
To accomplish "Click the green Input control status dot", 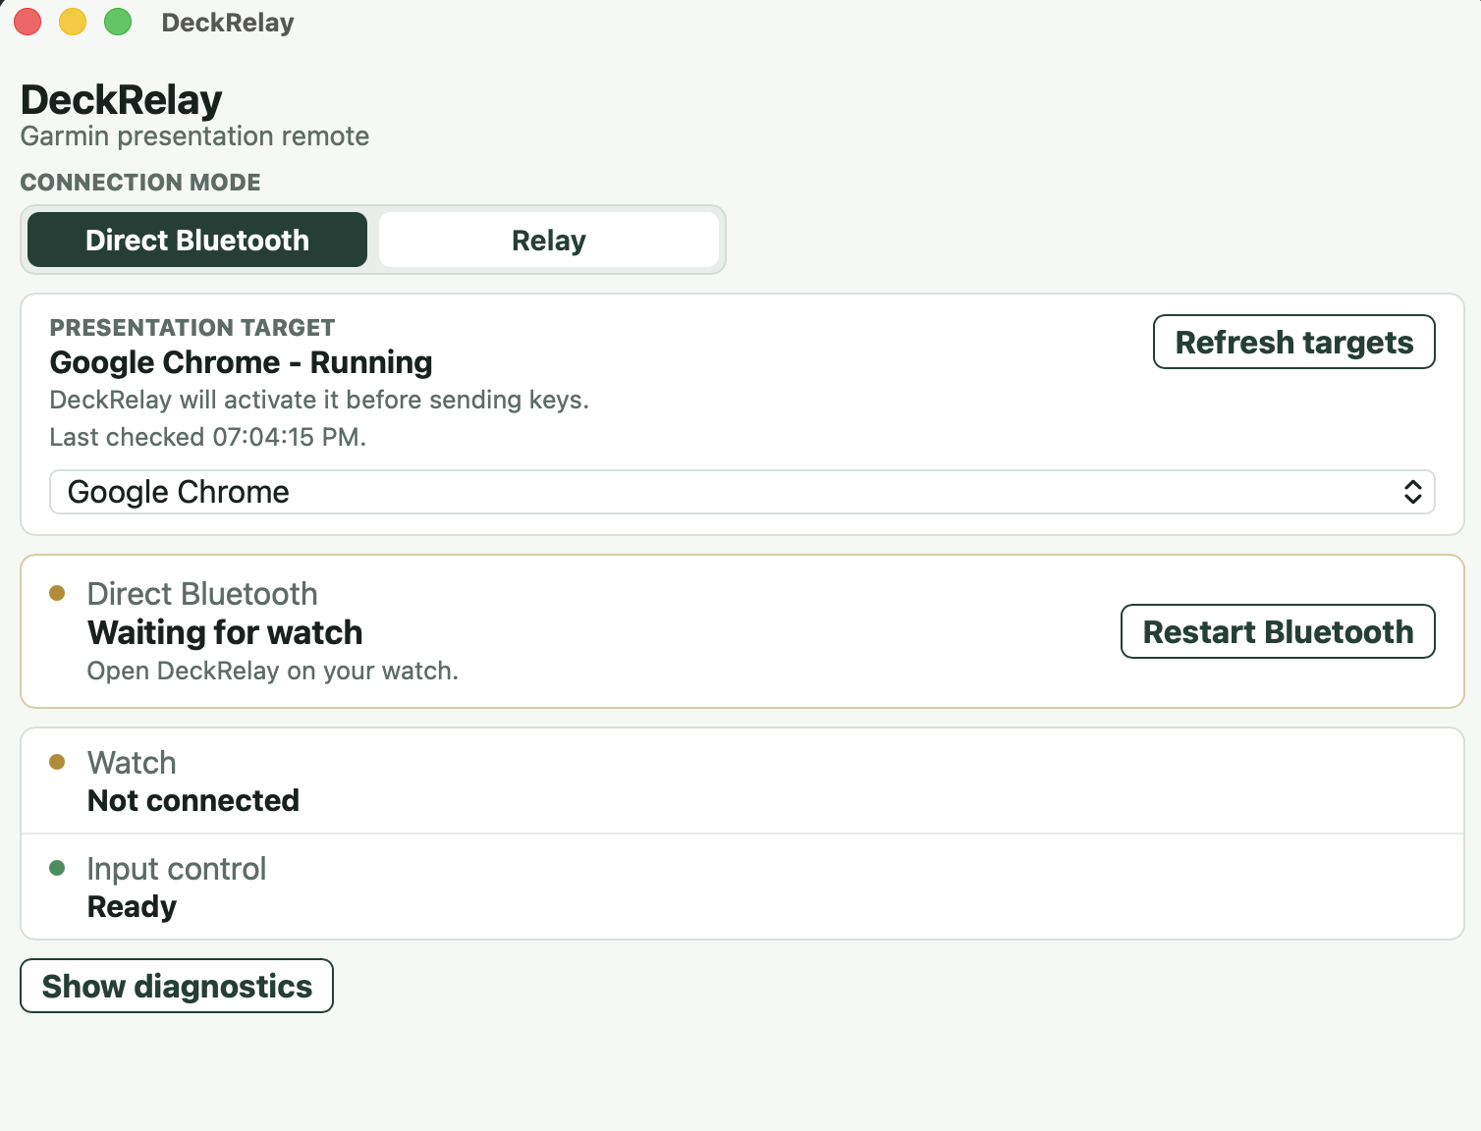I will [57, 868].
